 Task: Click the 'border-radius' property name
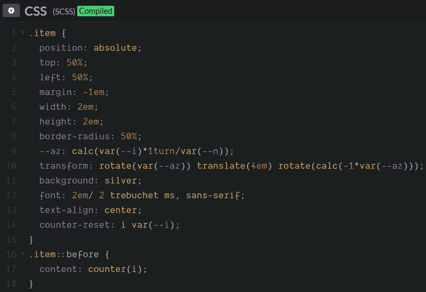(74, 136)
